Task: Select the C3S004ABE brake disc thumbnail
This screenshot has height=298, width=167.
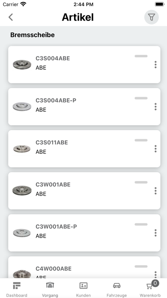Action: tap(22, 65)
